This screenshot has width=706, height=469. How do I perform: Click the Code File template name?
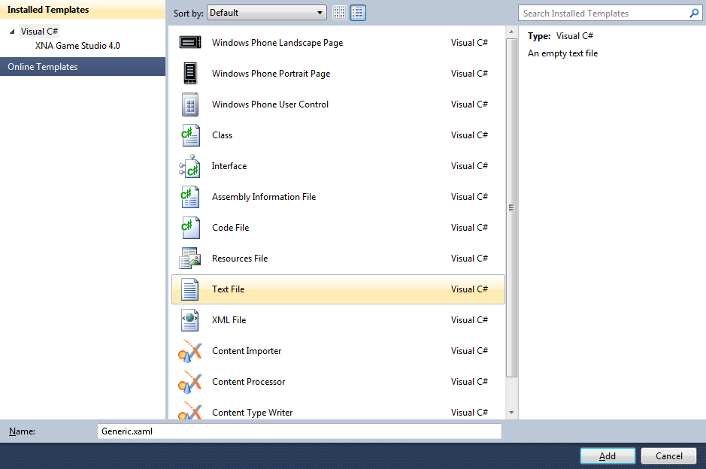pyautogui.click(x=231, y=228)
